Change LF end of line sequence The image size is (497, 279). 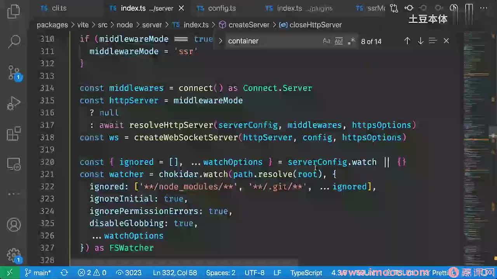coord(277,272)
